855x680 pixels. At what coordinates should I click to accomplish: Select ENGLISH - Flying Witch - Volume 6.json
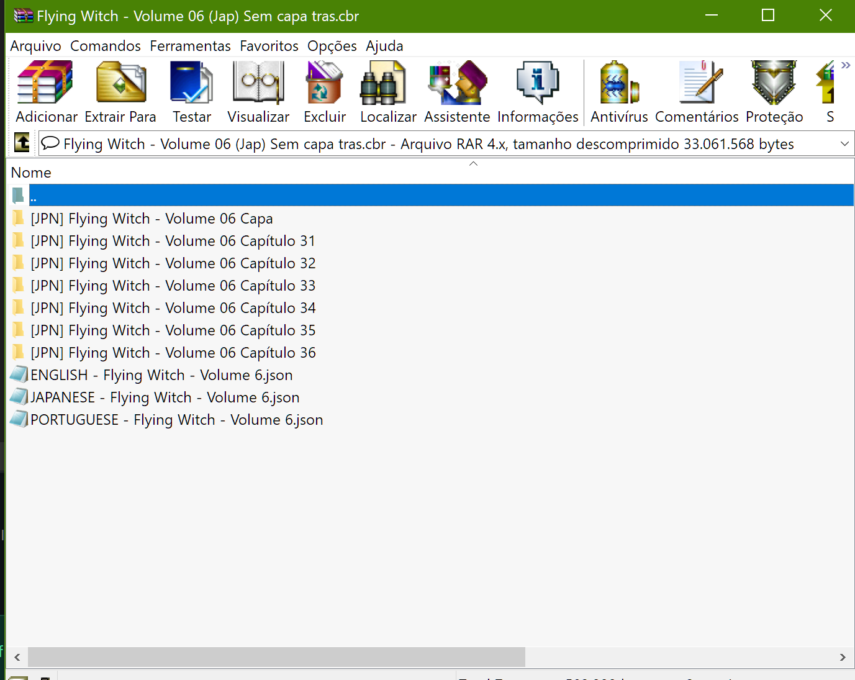click(x=161, y=375)
